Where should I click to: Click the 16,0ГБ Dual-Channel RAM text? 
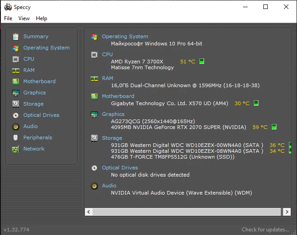click(185, 85)
